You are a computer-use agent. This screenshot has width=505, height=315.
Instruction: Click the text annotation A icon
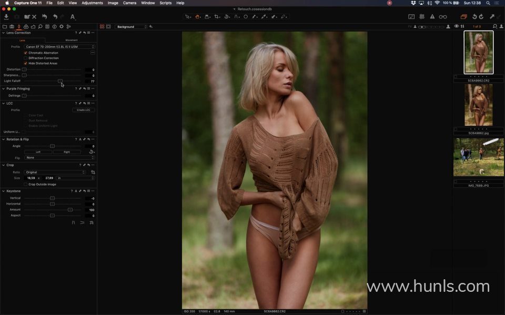click(73, 17)
